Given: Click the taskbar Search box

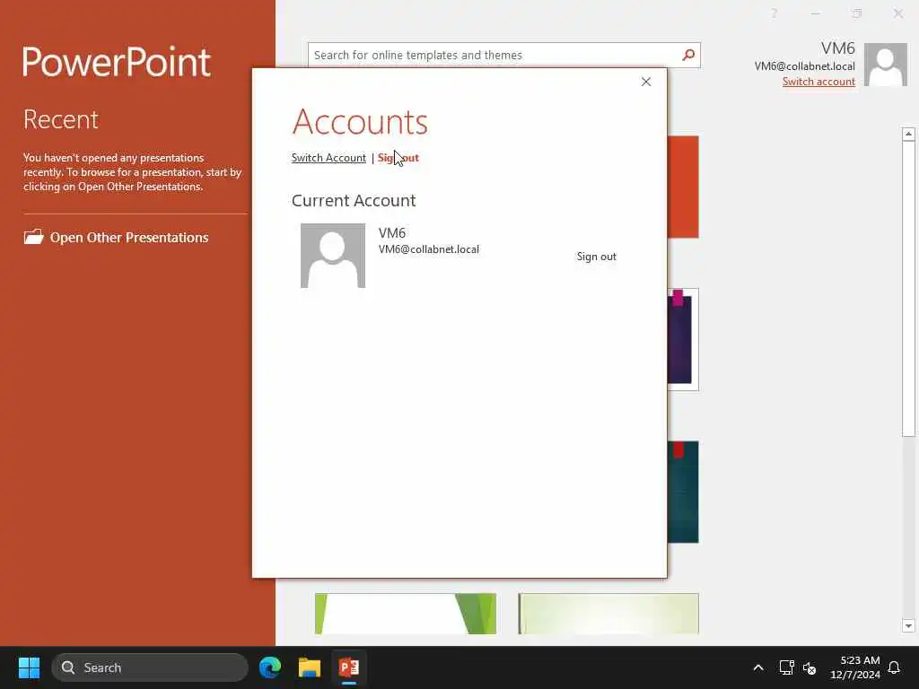Looking at the screenshot, I should click(x=150, y=667).
